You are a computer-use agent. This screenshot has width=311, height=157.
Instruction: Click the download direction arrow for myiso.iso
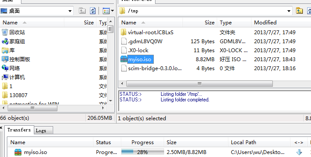click(x=299, y=152)
